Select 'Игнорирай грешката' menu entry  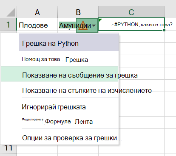60,107
